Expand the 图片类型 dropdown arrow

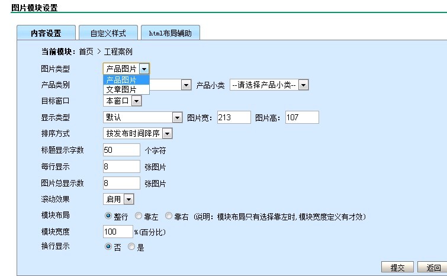point(144,69)
